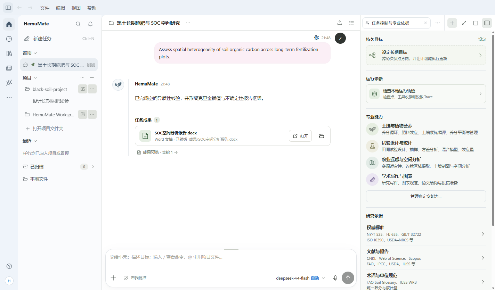Open the library books icon

point(9,53)
